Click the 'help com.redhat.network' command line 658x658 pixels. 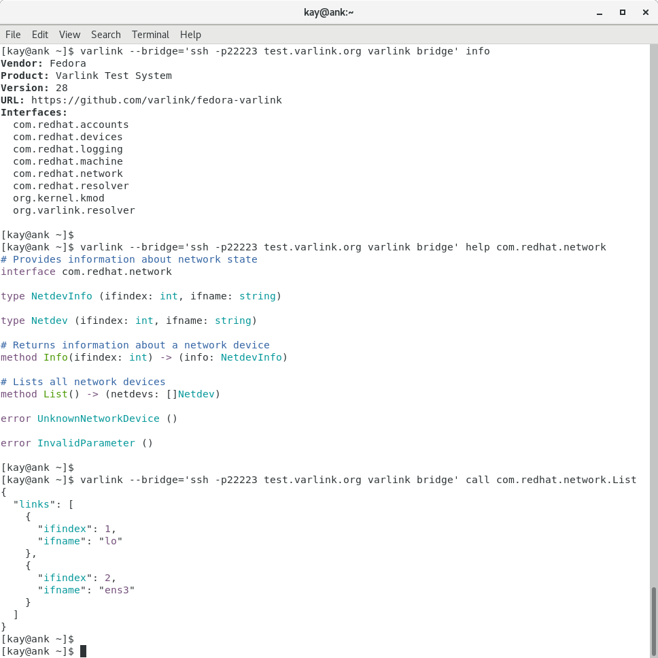(x=303, y=247)
